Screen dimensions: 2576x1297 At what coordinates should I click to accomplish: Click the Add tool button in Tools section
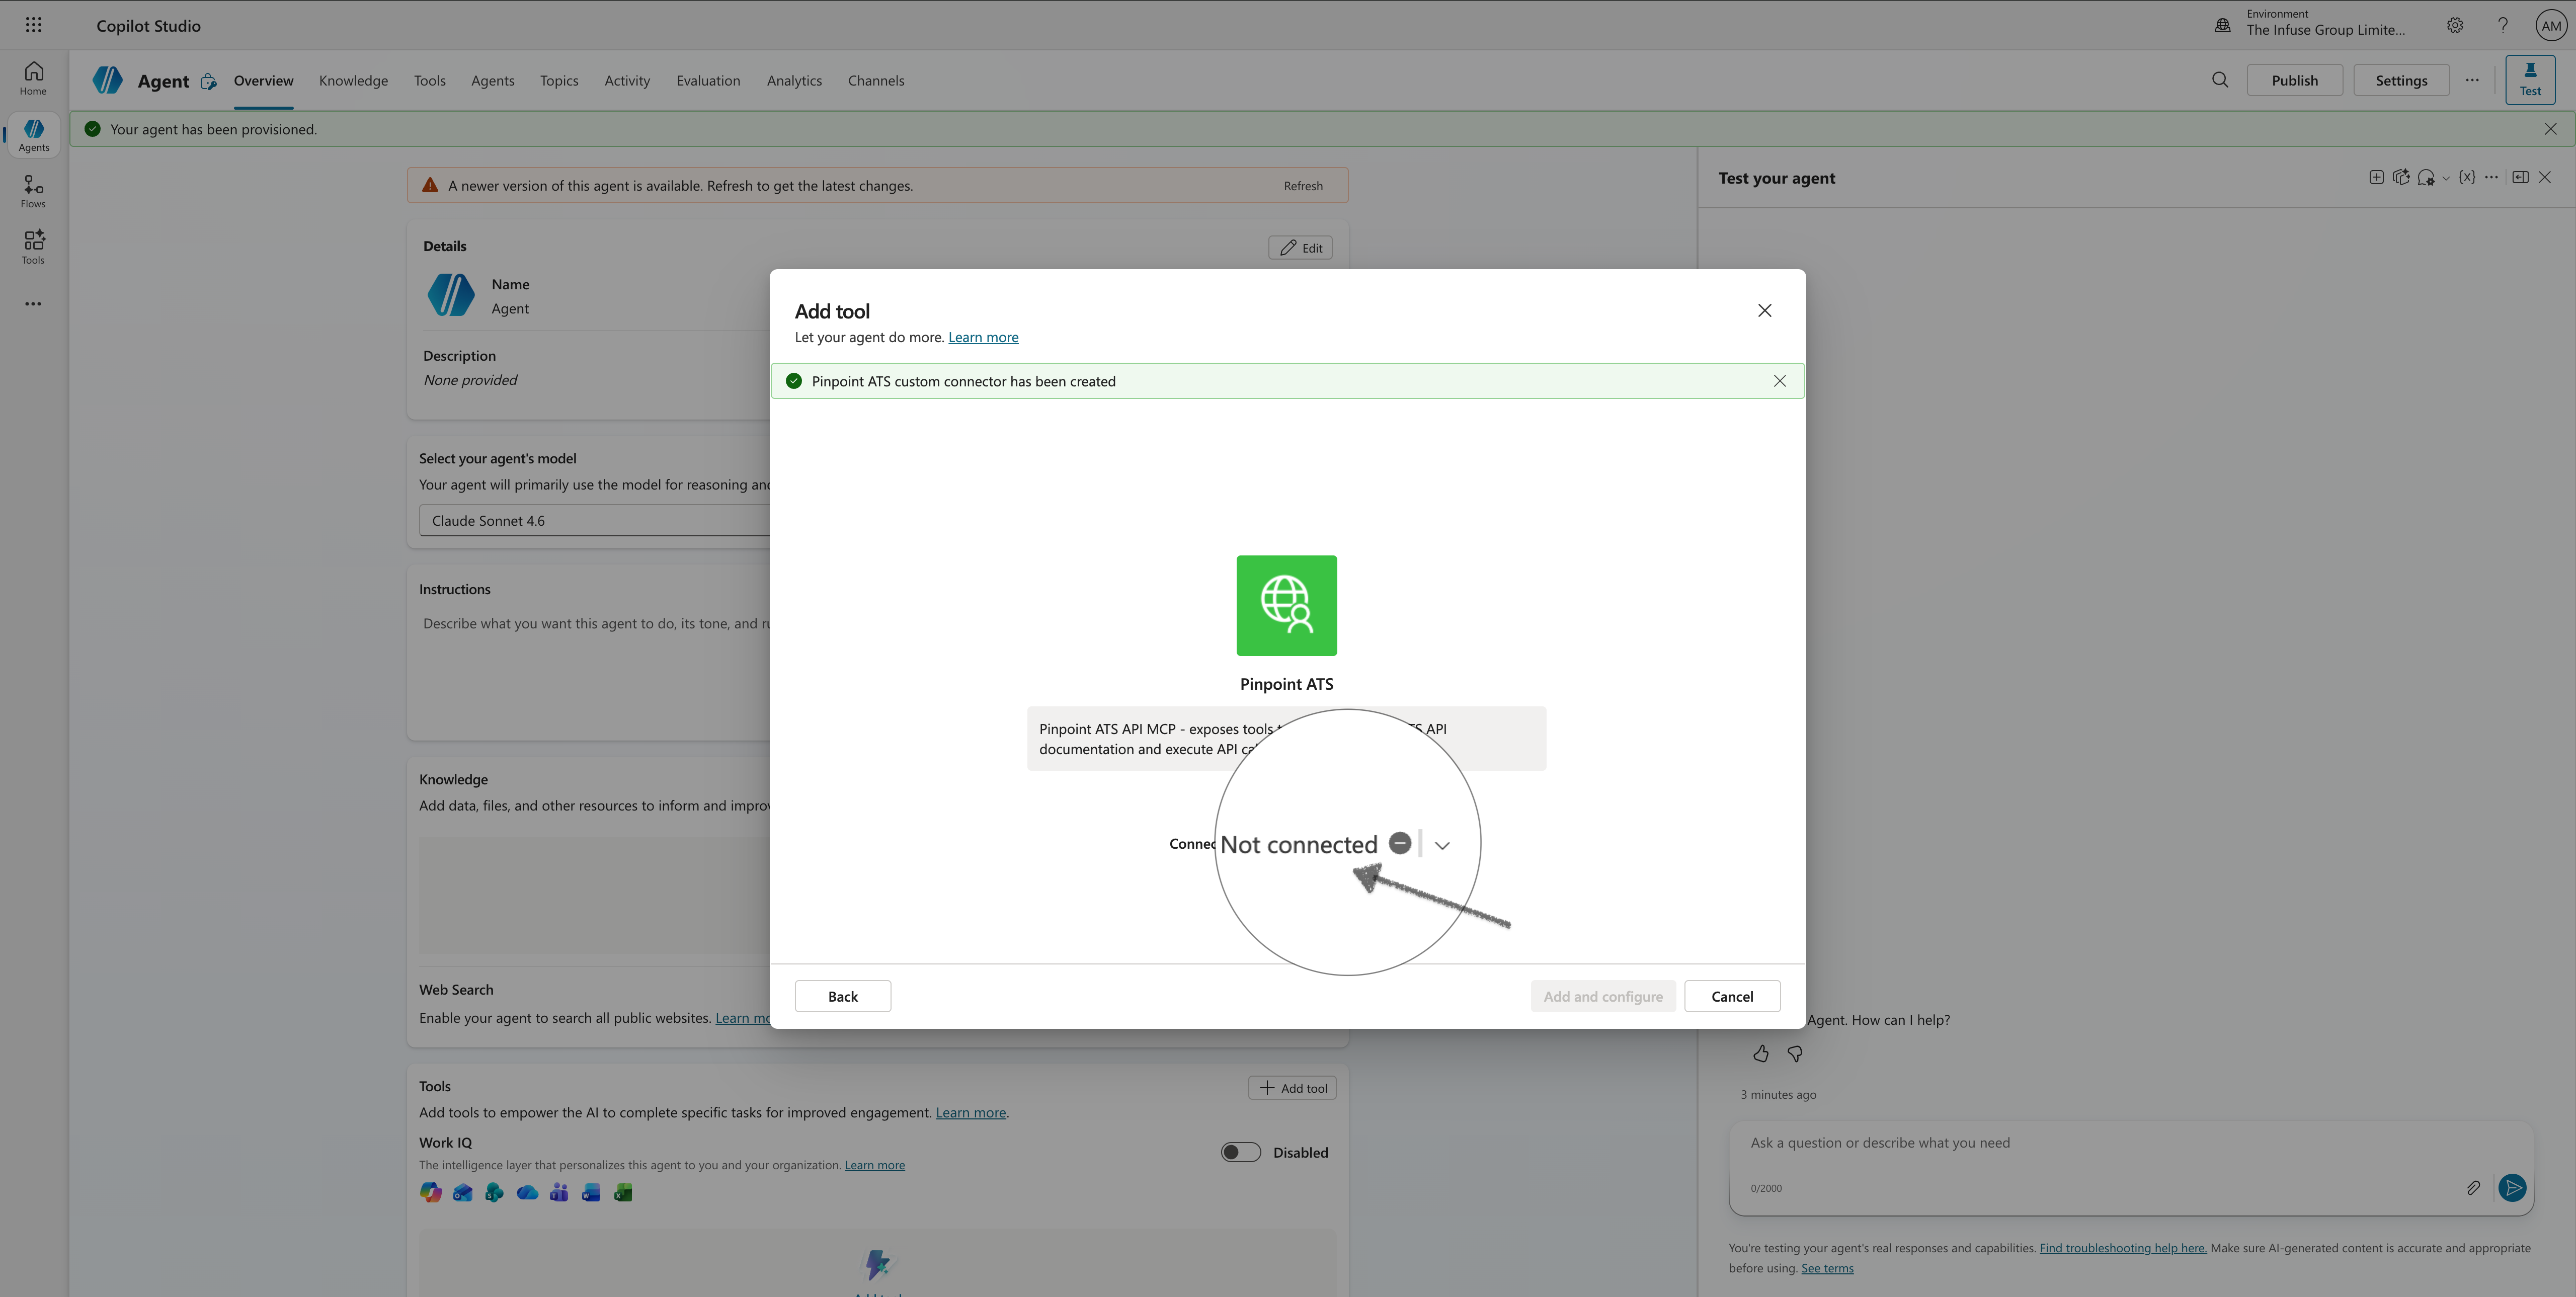pyautogui.click(x=1292, y=1088)
